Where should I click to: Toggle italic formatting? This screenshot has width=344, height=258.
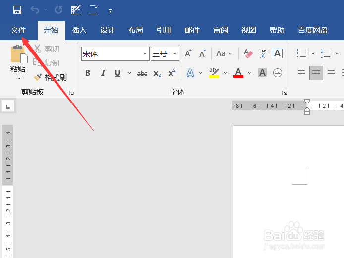point(103,73)
